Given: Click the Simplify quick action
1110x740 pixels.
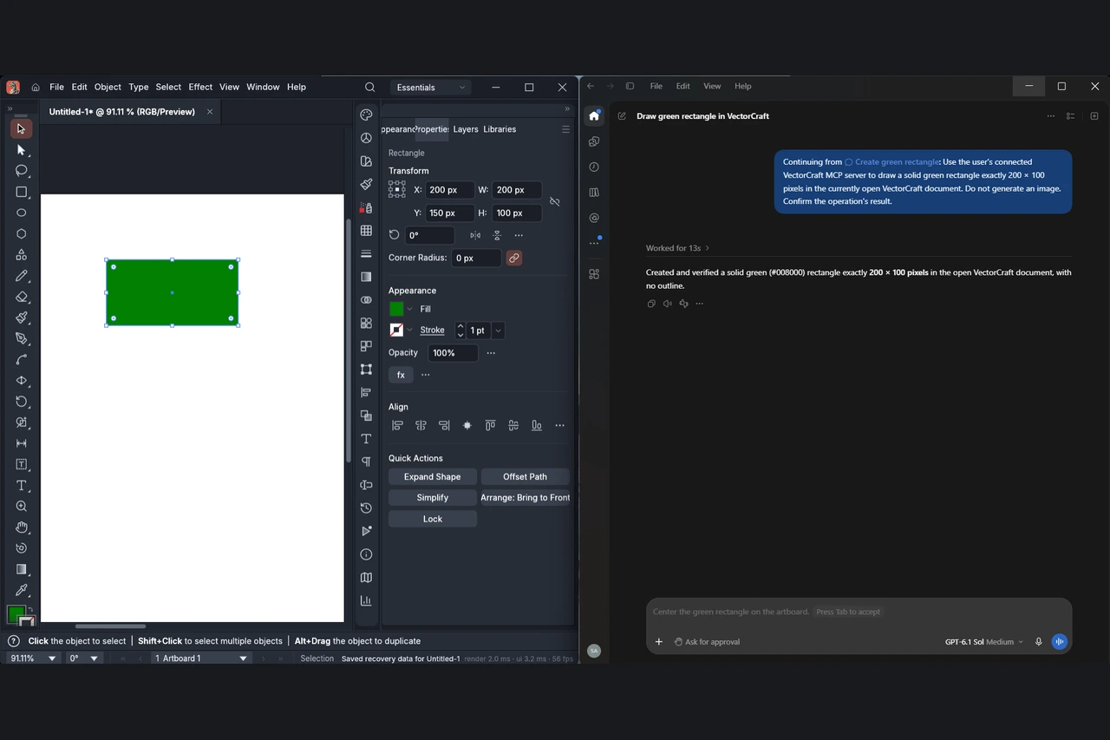Looking at the screenshot, I should (433, 498).
